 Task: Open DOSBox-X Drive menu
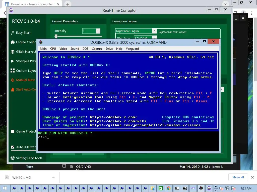click(x=109, y=49)
